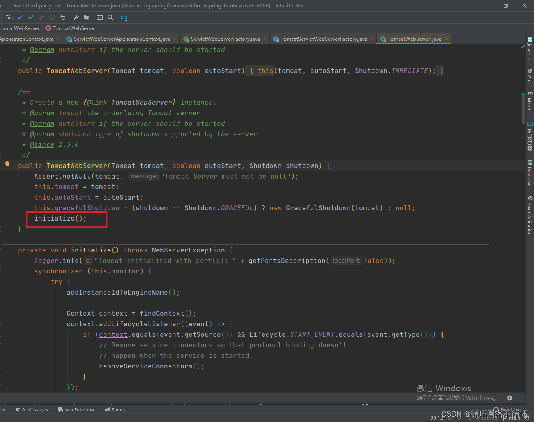Image resolution: width=534 pixels, height=422 pixels.
Task: Click the Git update (blue arrow) icon
Action: (x=19, y=17)
